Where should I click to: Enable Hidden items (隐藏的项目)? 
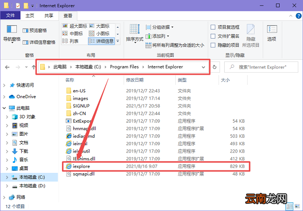[213, 45]
